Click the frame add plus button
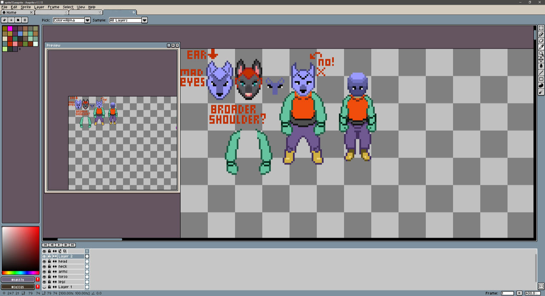 click(x=519, y=293)
